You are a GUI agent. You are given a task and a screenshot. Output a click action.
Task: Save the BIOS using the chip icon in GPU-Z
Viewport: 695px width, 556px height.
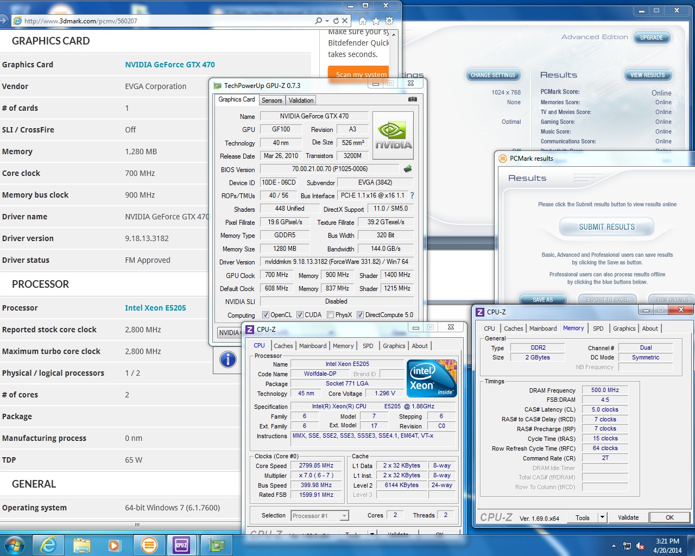(x=408, y=169)
